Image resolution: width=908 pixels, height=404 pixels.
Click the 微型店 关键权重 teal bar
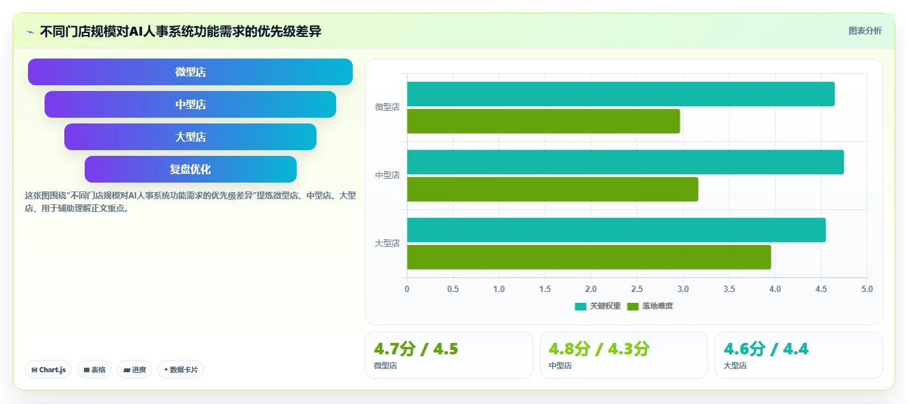point(621,94)
